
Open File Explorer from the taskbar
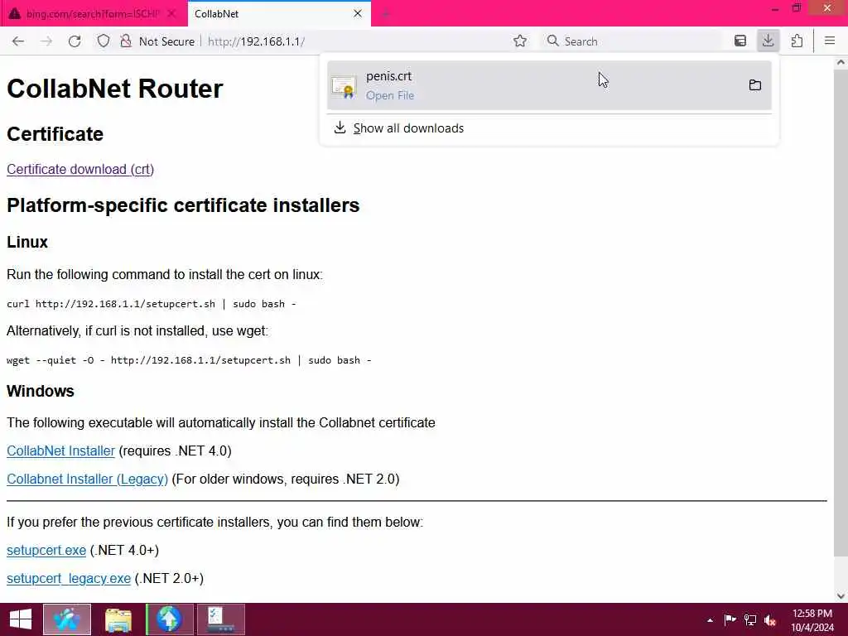pos(118,619)
